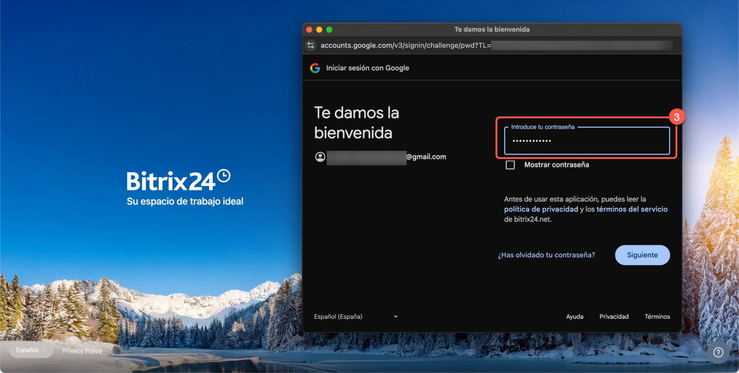Click the Ayuda footer link

tap(574, 316)
